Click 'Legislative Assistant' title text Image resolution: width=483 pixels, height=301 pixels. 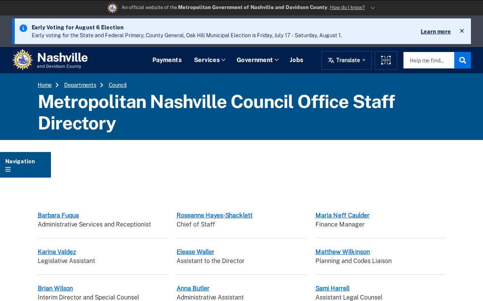pyautogui.click(x=66, y=261)
